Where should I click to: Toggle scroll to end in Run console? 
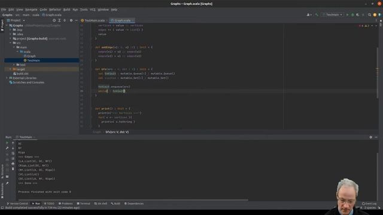click(13, 158)
